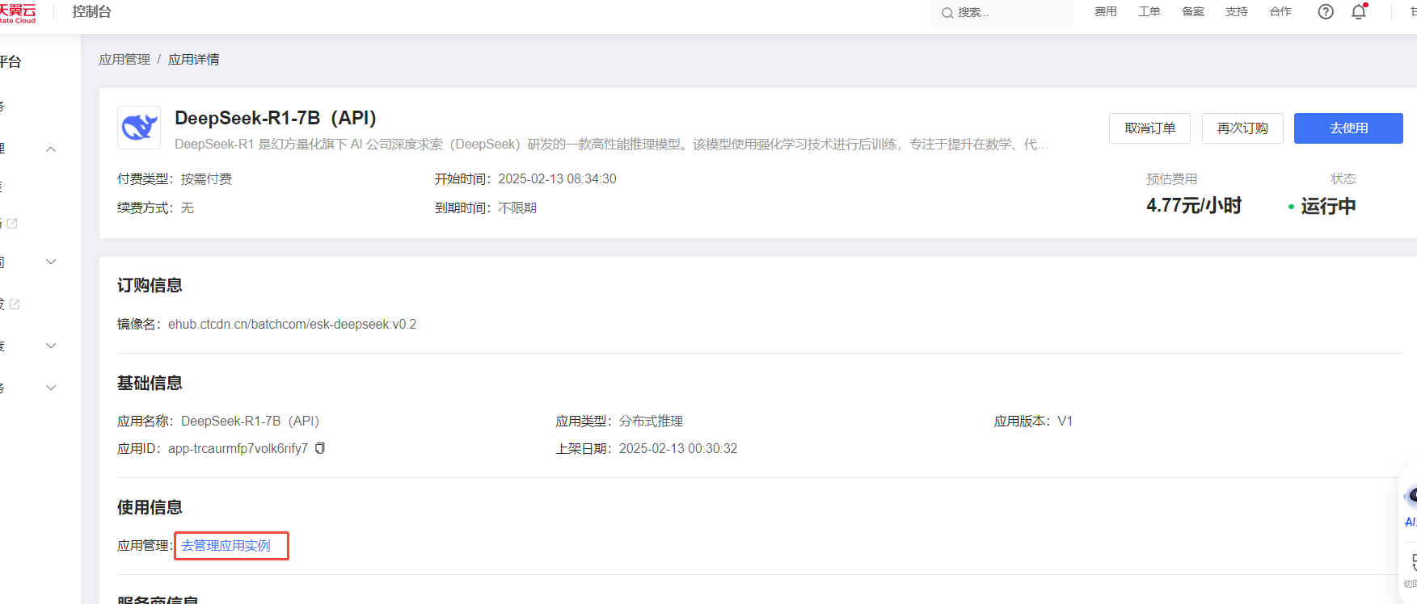Viewport: 1417px width, 604px height.
Task: Click the 应用详情 breadcrumb
Action: tap(193, 60)
